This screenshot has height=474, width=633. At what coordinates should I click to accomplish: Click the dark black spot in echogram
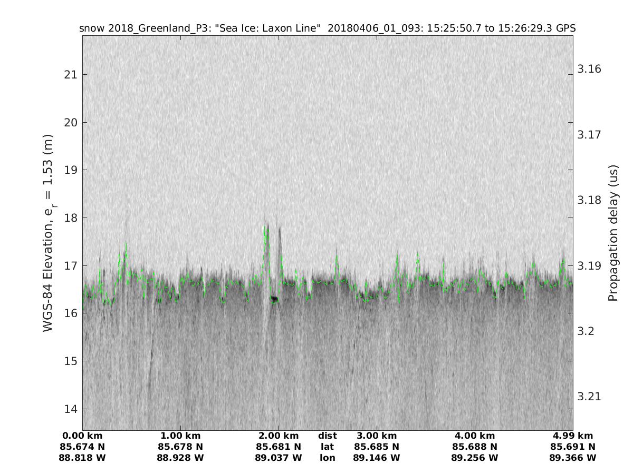click(x=274, y=299)
